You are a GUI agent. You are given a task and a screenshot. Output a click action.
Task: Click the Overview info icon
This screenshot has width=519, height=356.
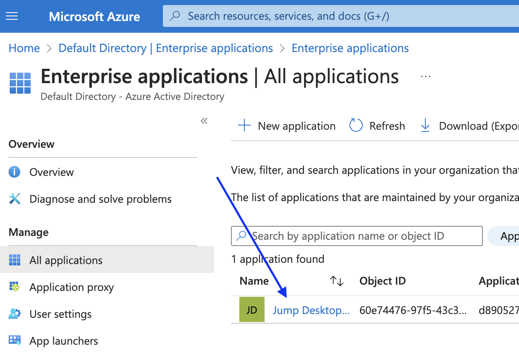tap(15, 172)
